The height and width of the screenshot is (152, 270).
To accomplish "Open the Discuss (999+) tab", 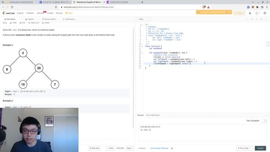I will tap(49, 19).
